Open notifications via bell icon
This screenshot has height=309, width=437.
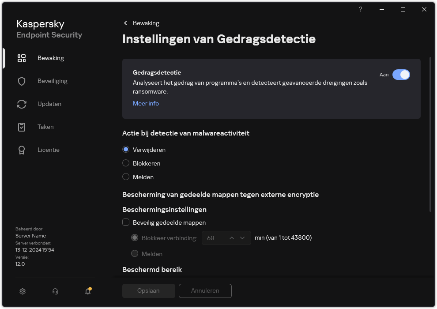click(87, 292)
